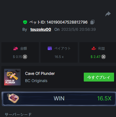Click XRP coin icon next to $ 0.15
Viewport: 116px width, 117px height.
(25, 57)
